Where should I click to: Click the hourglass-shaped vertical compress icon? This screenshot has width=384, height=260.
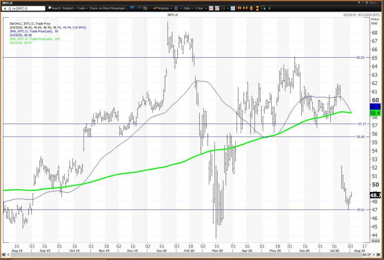pos(257,8)
